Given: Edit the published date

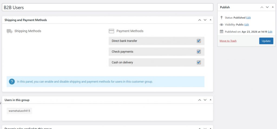Looking at the screenshot, I should point(270,32).
